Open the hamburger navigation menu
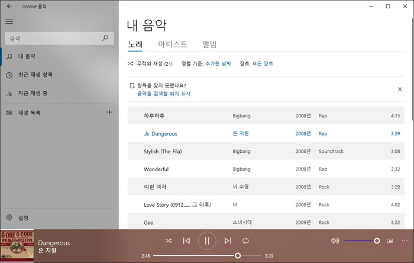The width and height of the screenshot is (414, 263). pyautogui.click(x=9, y=22)
